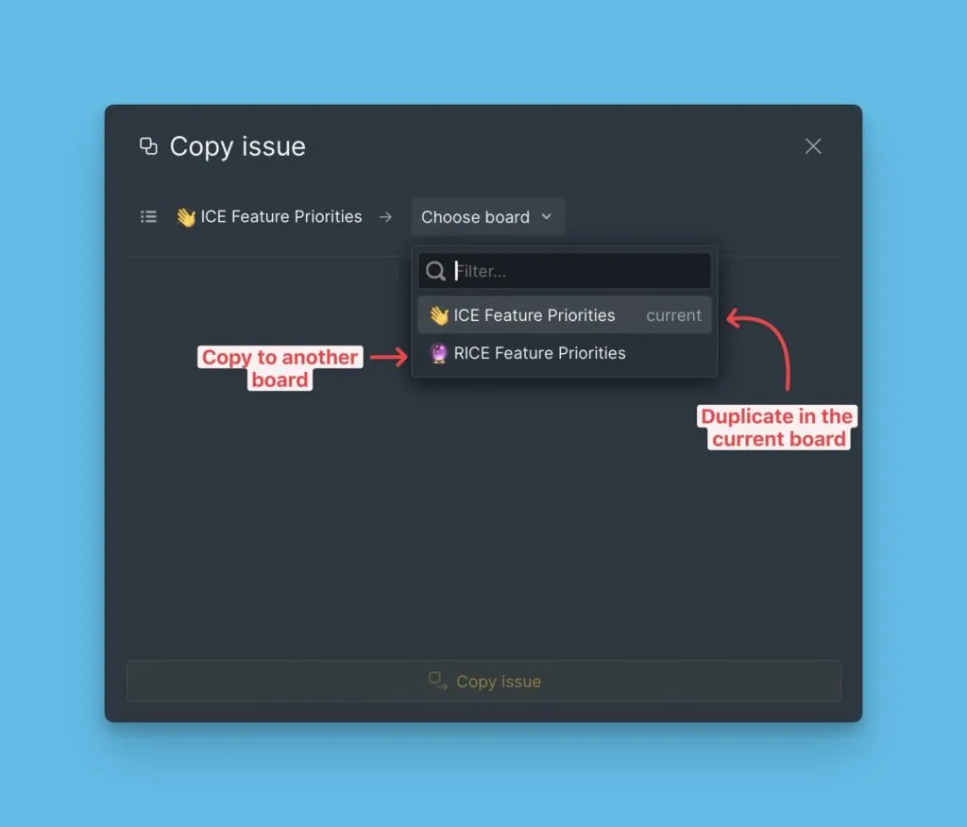Open the Choose board dropdown
This screenshot has width=967, height=827.
[x=487, y=217]
